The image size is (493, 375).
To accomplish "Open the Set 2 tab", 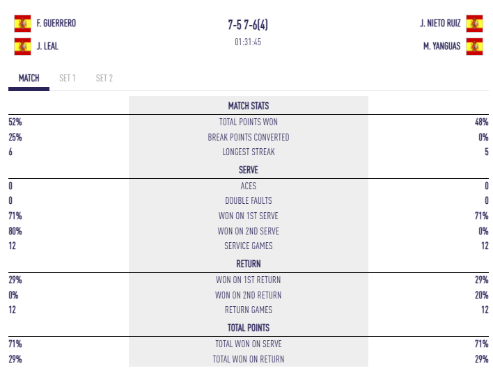I will point(104,78).
